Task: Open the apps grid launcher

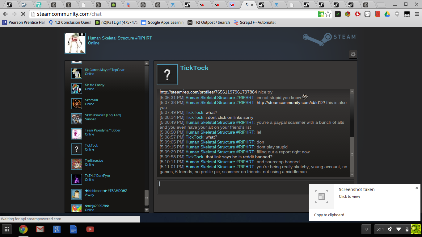Action: pyautogui.click(x=6, y=229)
